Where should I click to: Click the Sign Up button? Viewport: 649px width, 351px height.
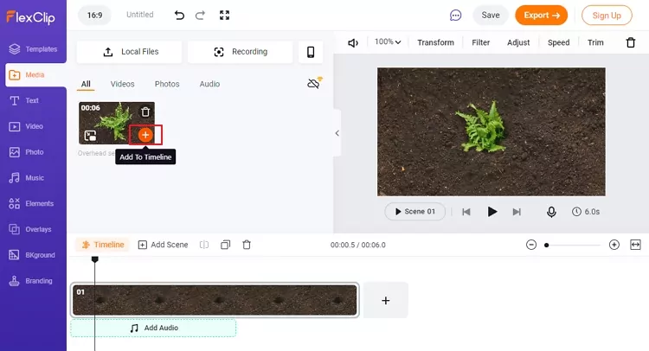pos(607,16)
